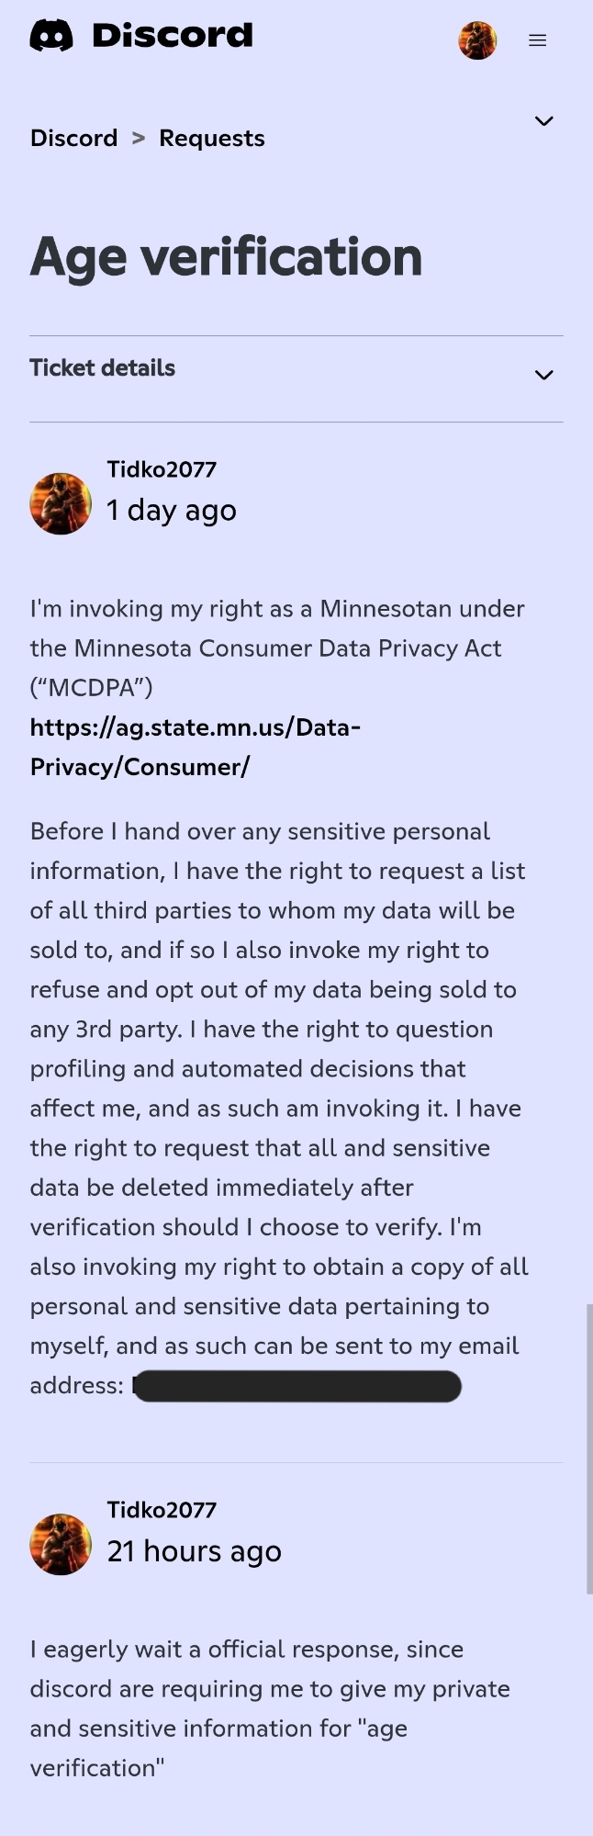593x1836 pixels.
Task: Expand the chevron beside the breadcrumb
Action: (544, 121)
